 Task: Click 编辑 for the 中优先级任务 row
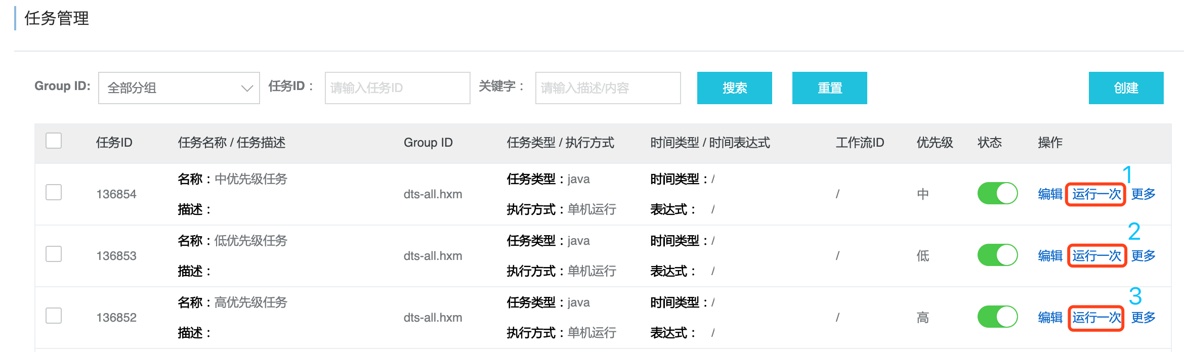coord(1050,194)
